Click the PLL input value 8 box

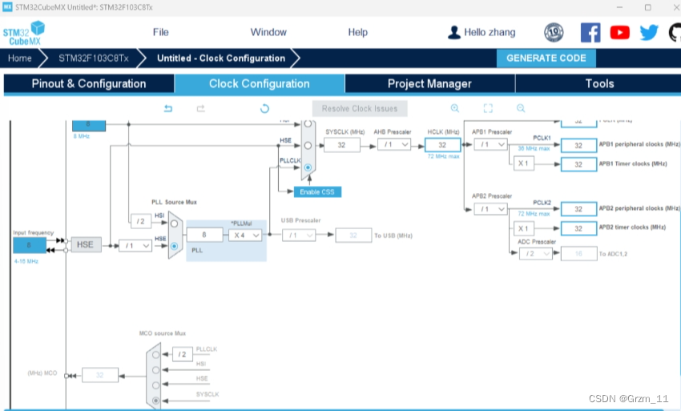204,235
